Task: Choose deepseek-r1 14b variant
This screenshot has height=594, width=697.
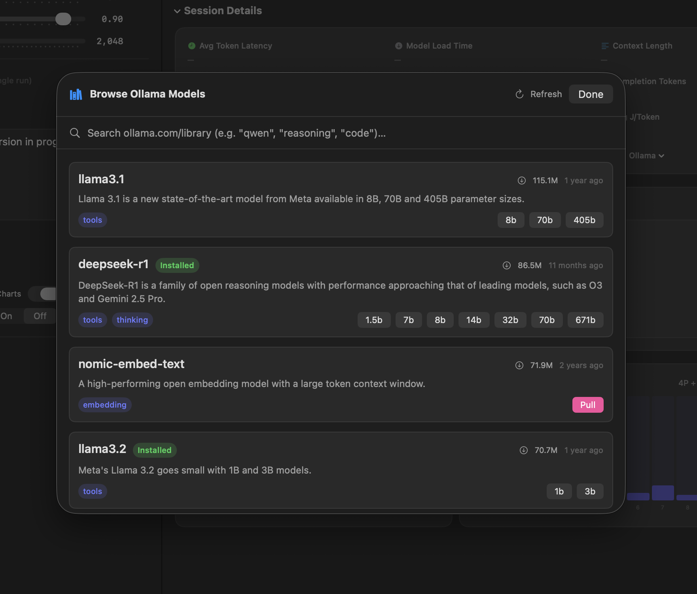Action: 474,320
